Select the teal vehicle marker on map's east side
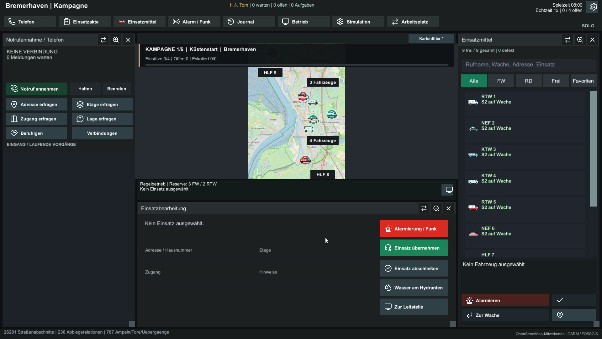Screen dimensions: 602x339 point(332,114)
